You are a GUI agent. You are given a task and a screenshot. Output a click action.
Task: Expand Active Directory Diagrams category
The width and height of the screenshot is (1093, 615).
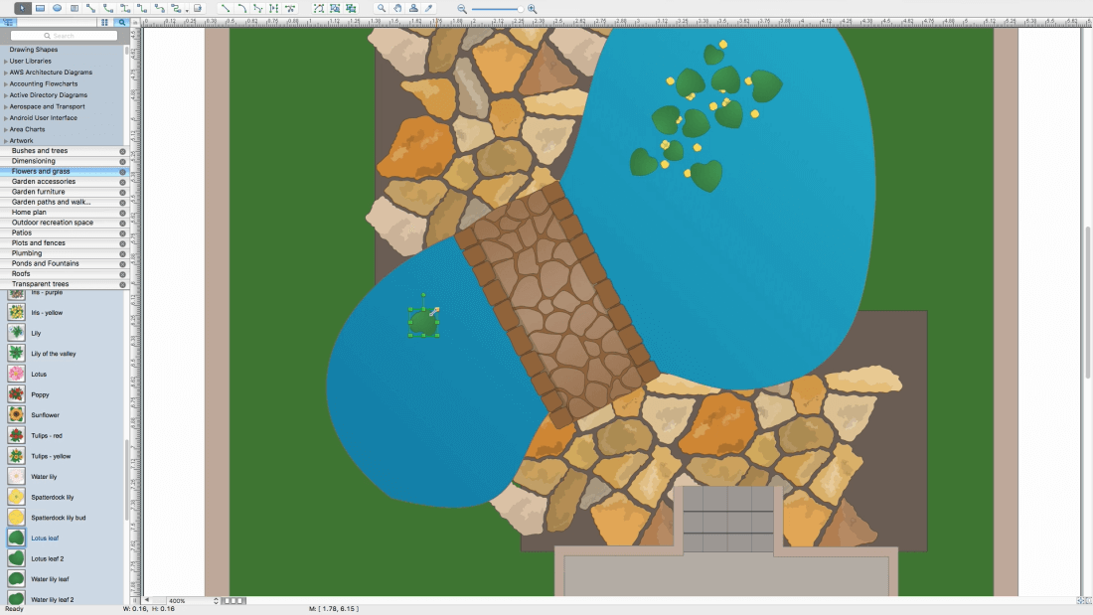(6, 95)
